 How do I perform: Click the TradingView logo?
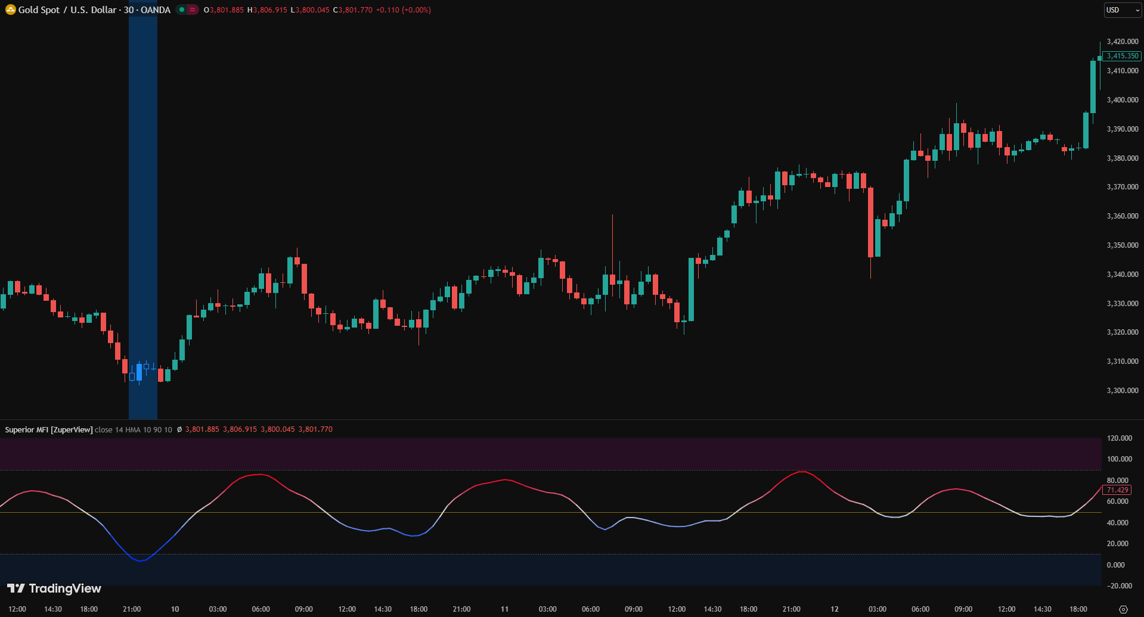coord(54,588)
